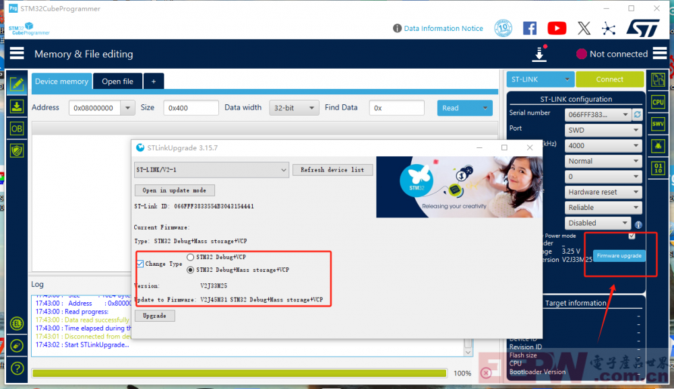Click Open in update mode button
Viewport: 674px width, 389px height.
pyautogui.click(x=174, y=190)
